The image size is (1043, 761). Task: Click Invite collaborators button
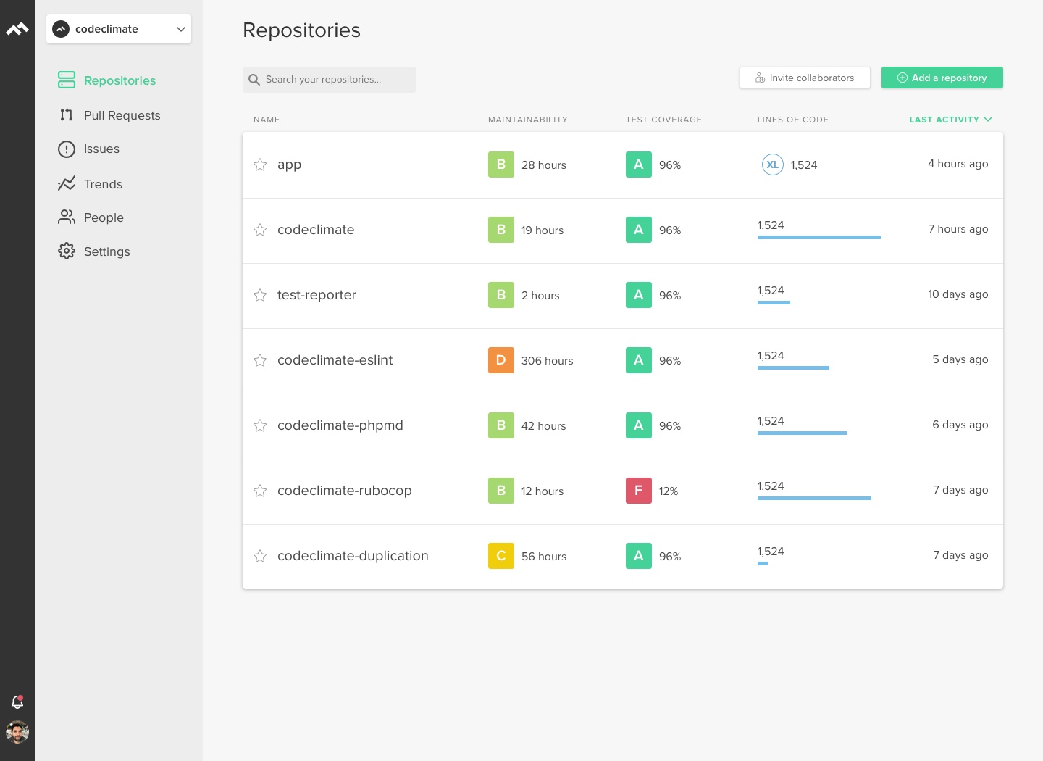click(x=805, y=78)
